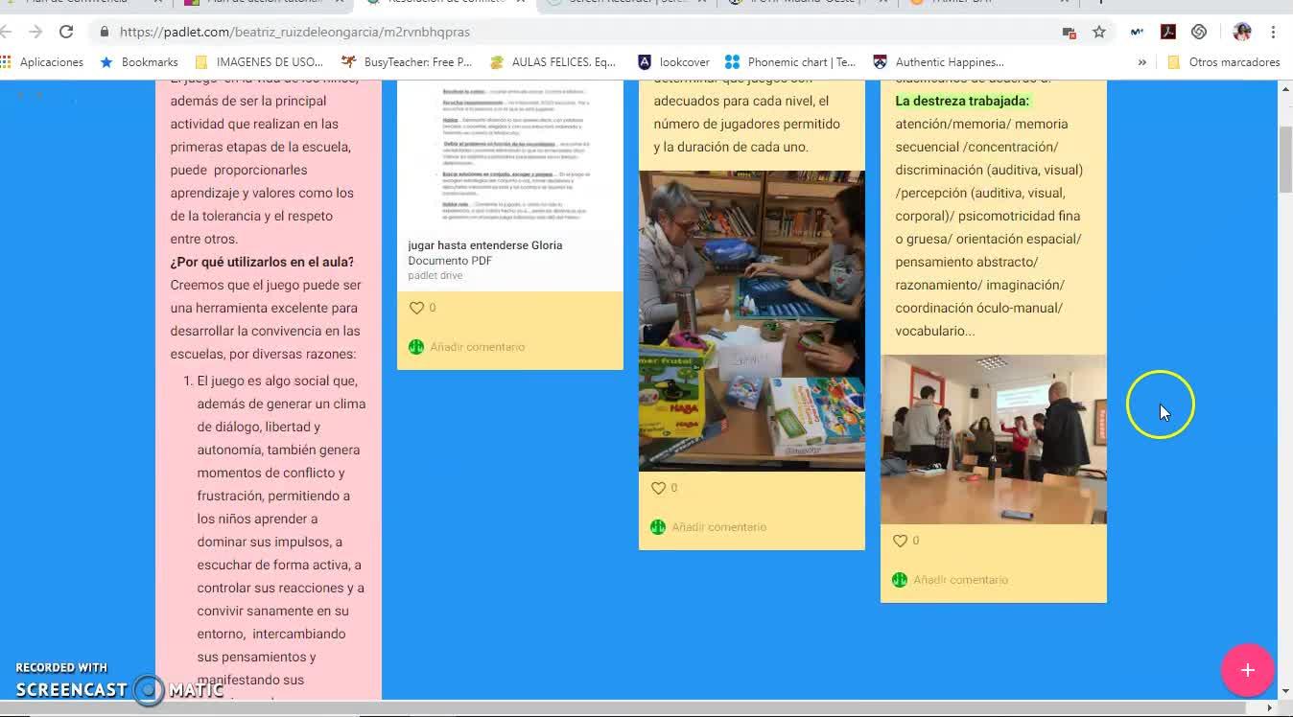Image resolution: width=1293 pixels, height=717 pixels.
Task: Reload the Padlet page
Action: click(x=66, y=32)
